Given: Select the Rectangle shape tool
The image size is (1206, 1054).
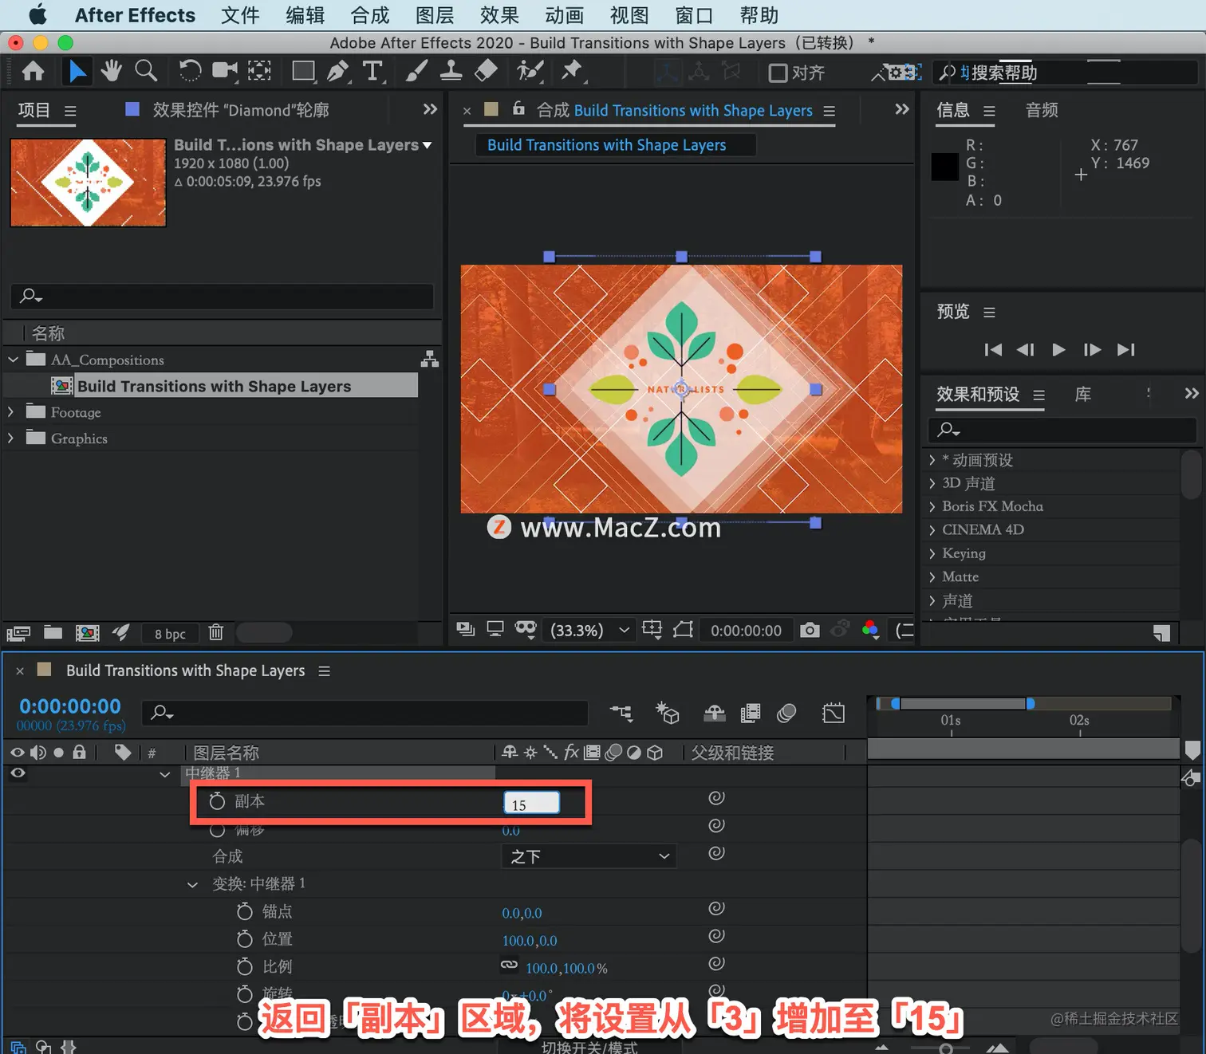Looking at the screenshot, I should click(304, 72).
